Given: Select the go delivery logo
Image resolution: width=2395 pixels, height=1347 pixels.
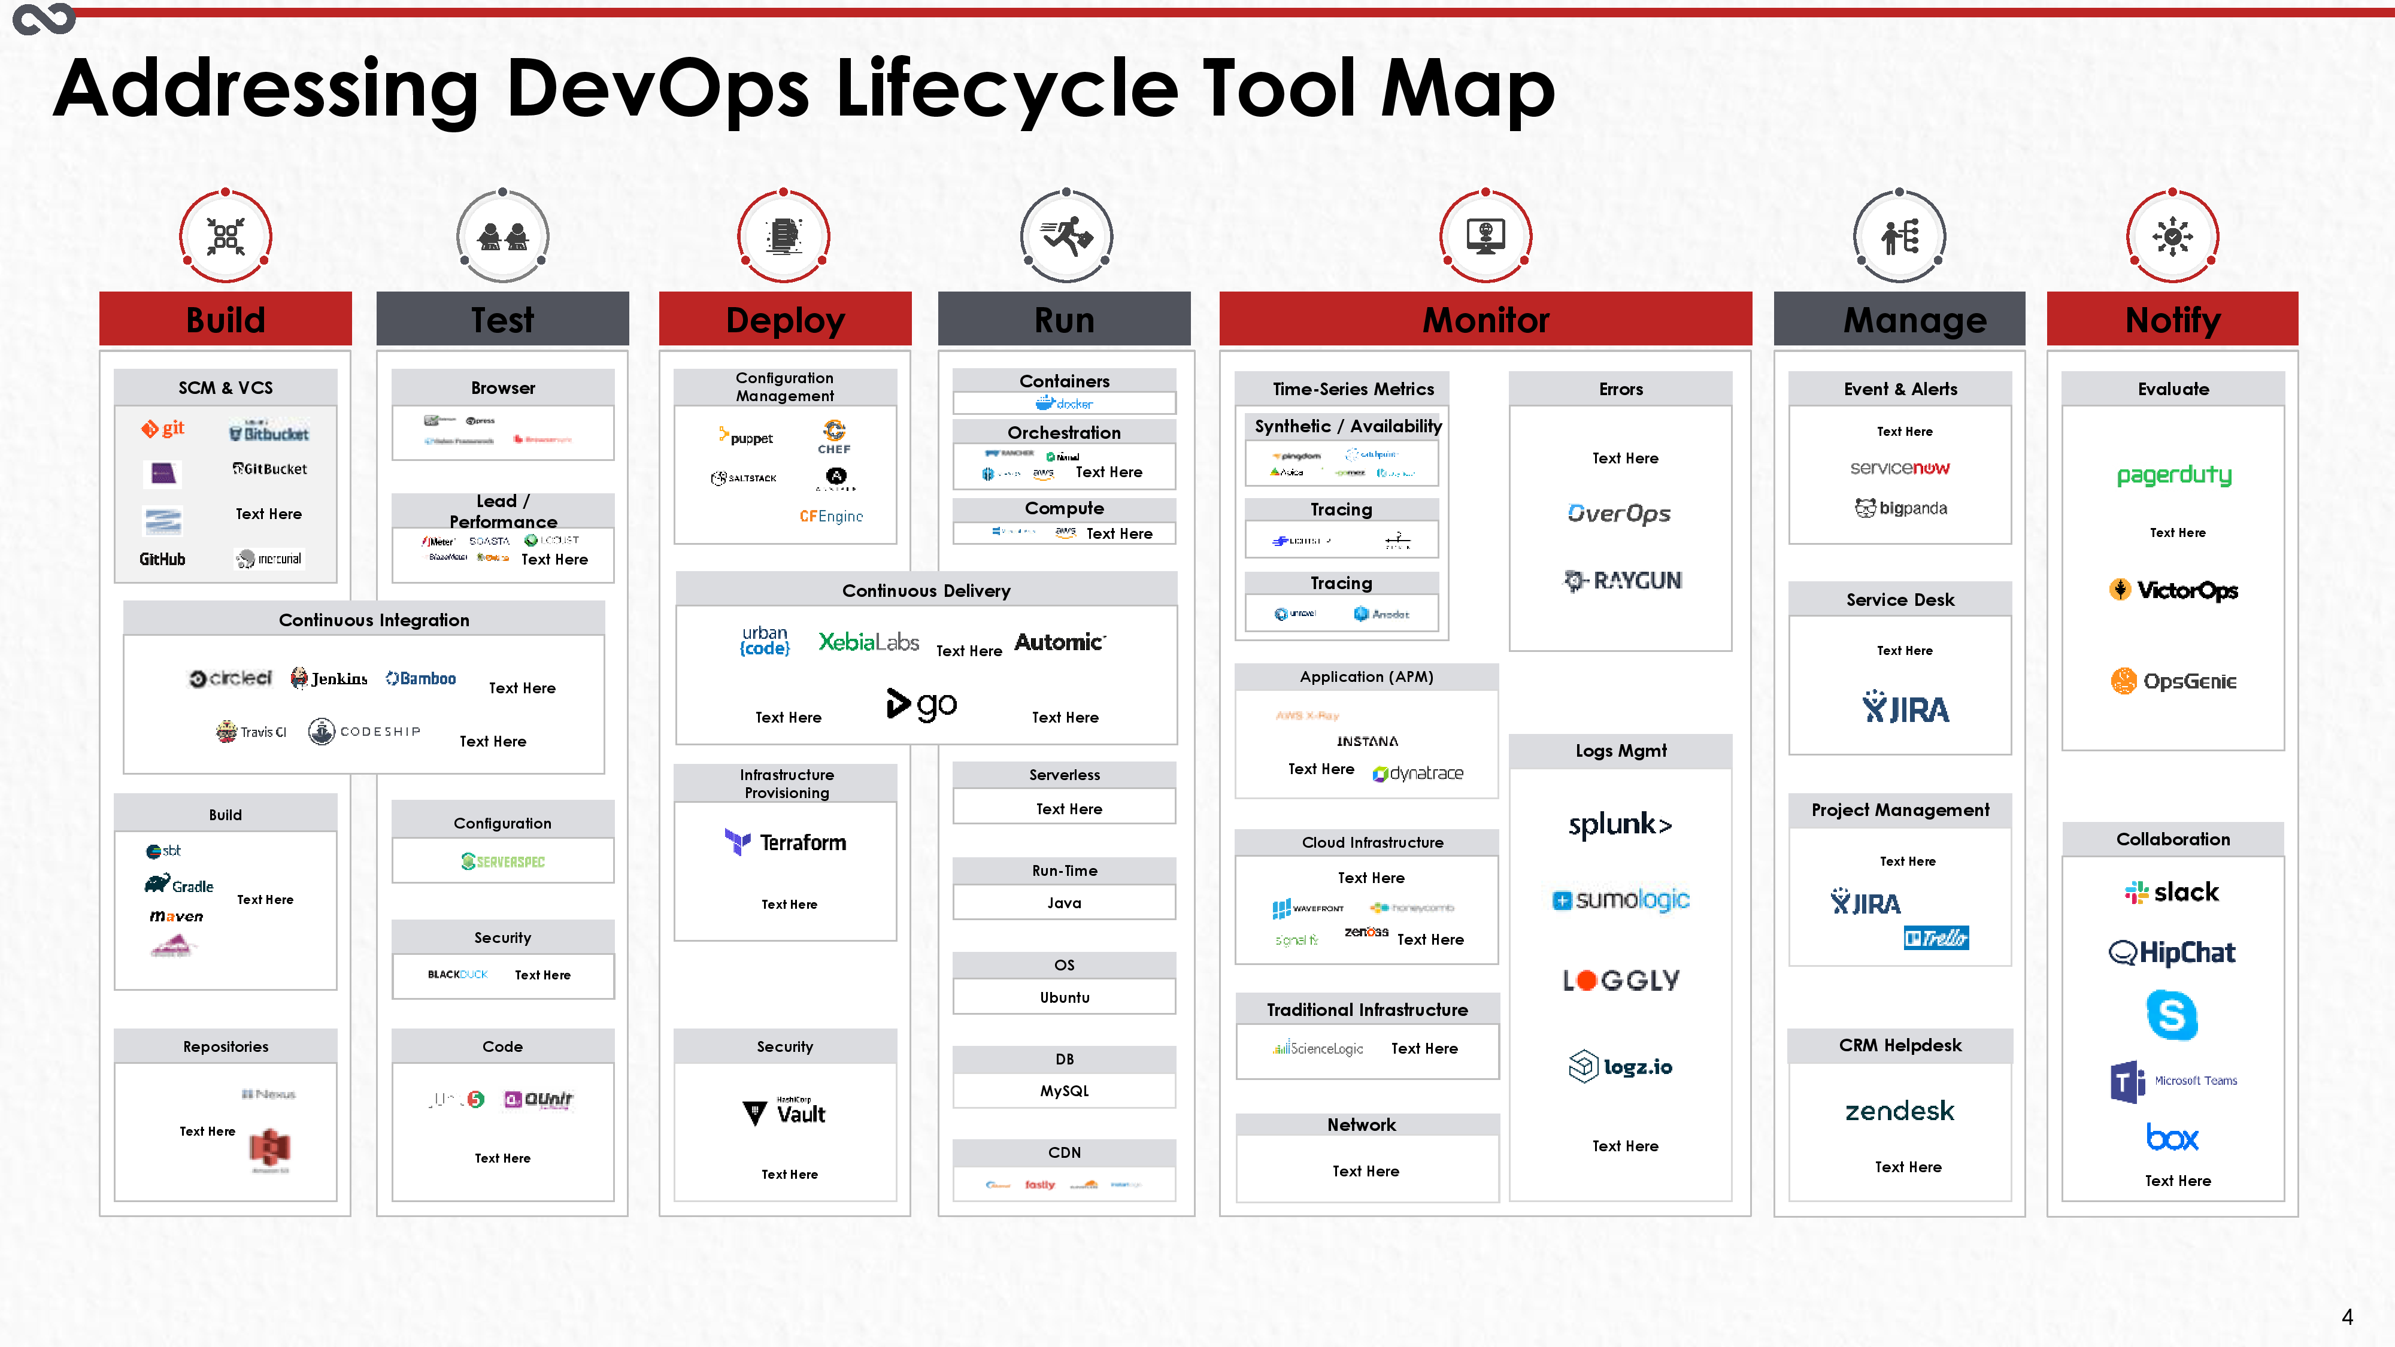Looking at the screenshot, I should [921, 703].
